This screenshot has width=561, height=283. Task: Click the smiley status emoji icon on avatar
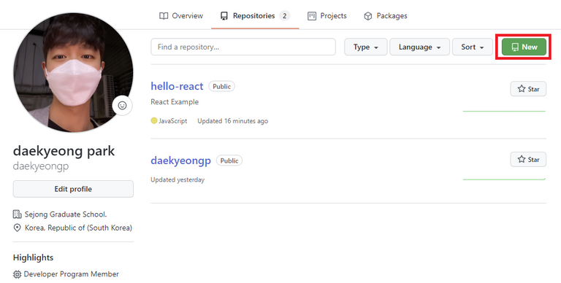tap(123, 106)
